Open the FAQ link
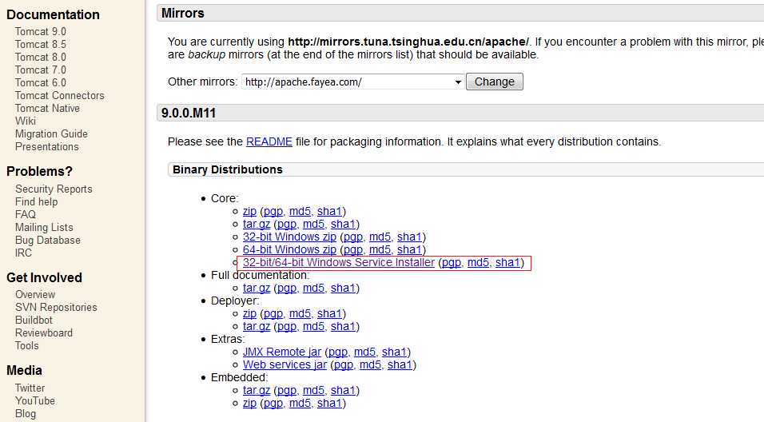Screen dimensions: 764x422 (x=26, y=214)
